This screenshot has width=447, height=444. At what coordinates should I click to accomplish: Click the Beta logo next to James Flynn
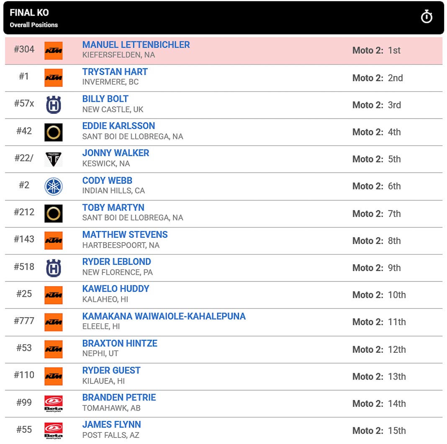(53, 431)
